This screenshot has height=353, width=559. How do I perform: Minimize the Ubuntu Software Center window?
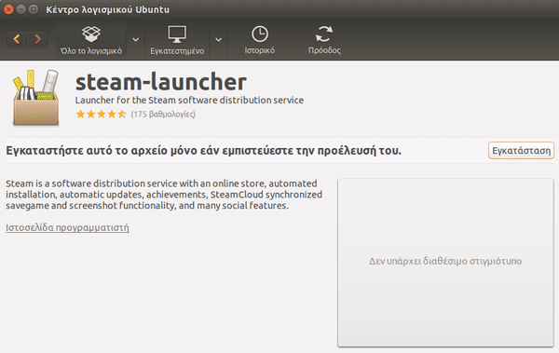[21, 9]
